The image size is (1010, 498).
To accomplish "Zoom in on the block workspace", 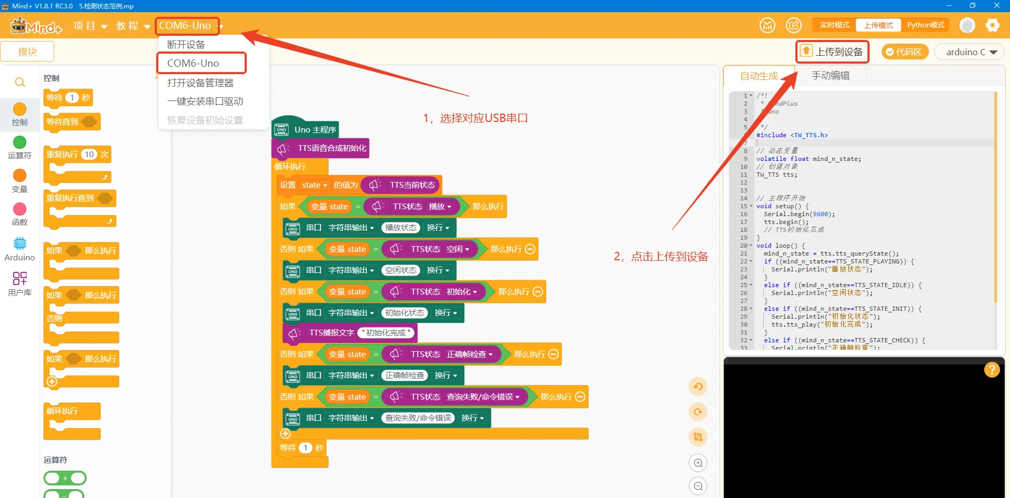I will [x=698, y=463].
